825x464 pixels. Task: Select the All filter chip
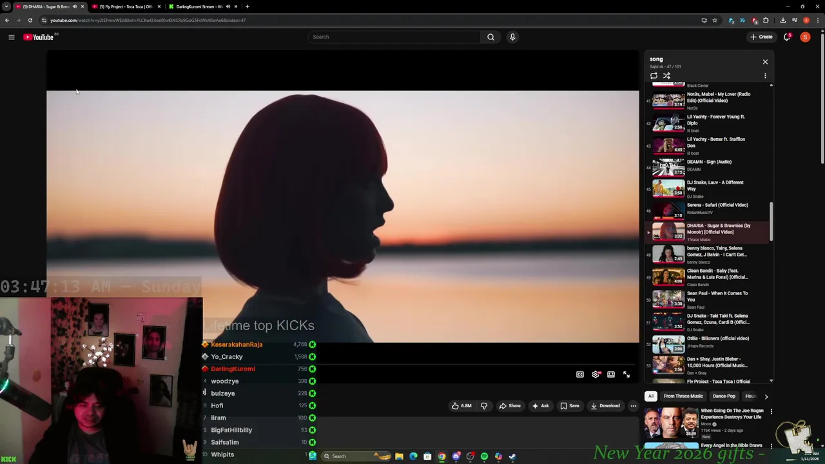pos(651,396)
